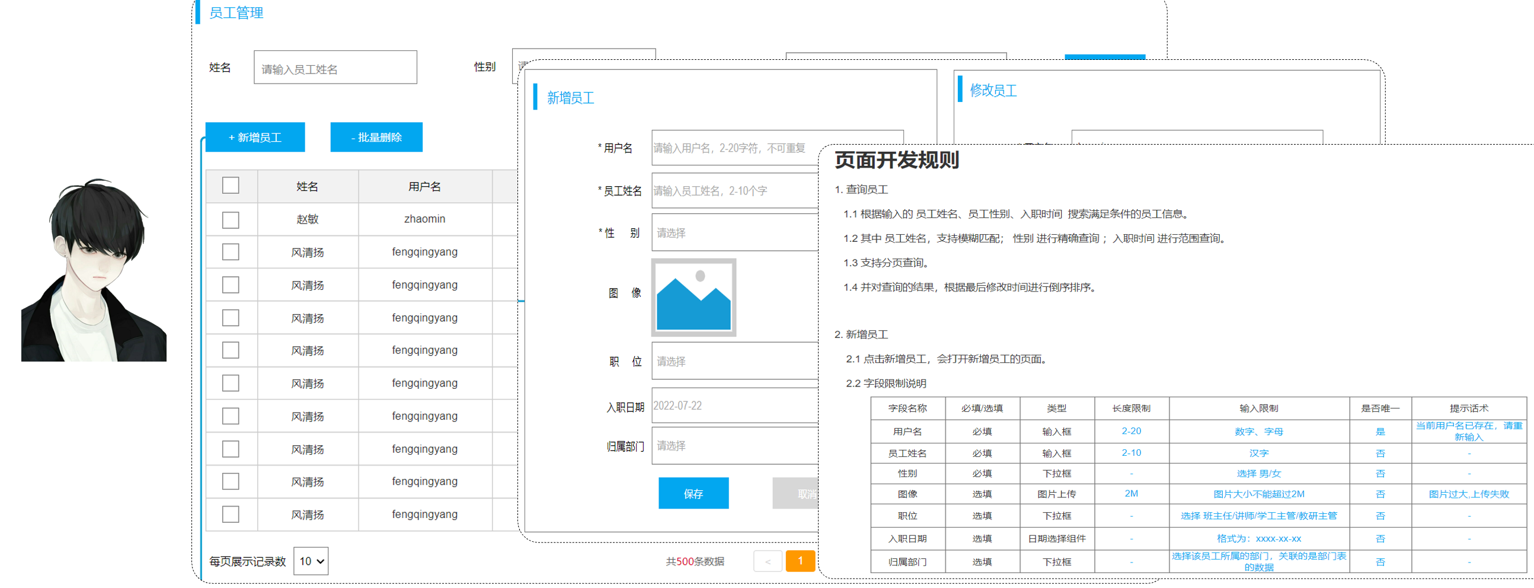
Task: Click the 员工姓名 input in 新增员工 form
Action: pos(736,191)
